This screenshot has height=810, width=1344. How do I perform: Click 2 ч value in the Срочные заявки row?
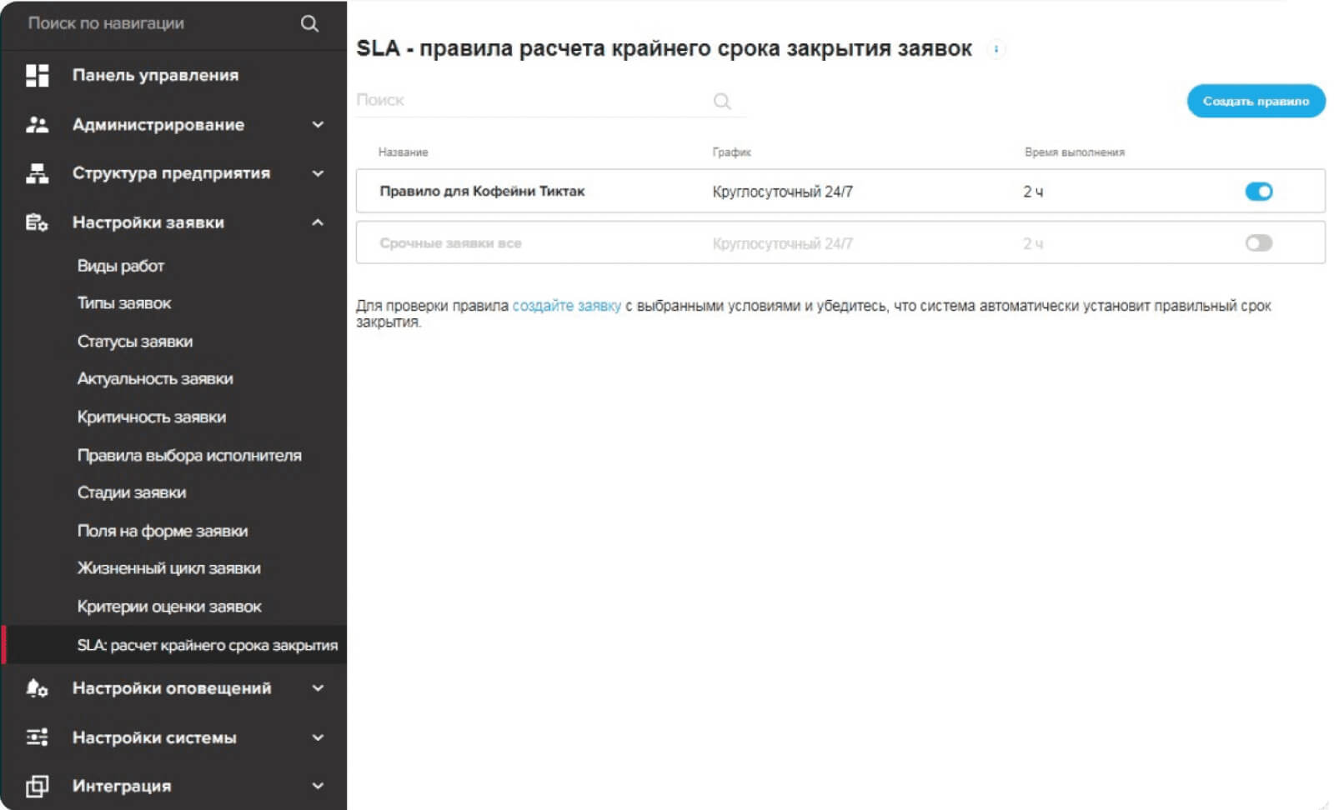point(1033,243)
